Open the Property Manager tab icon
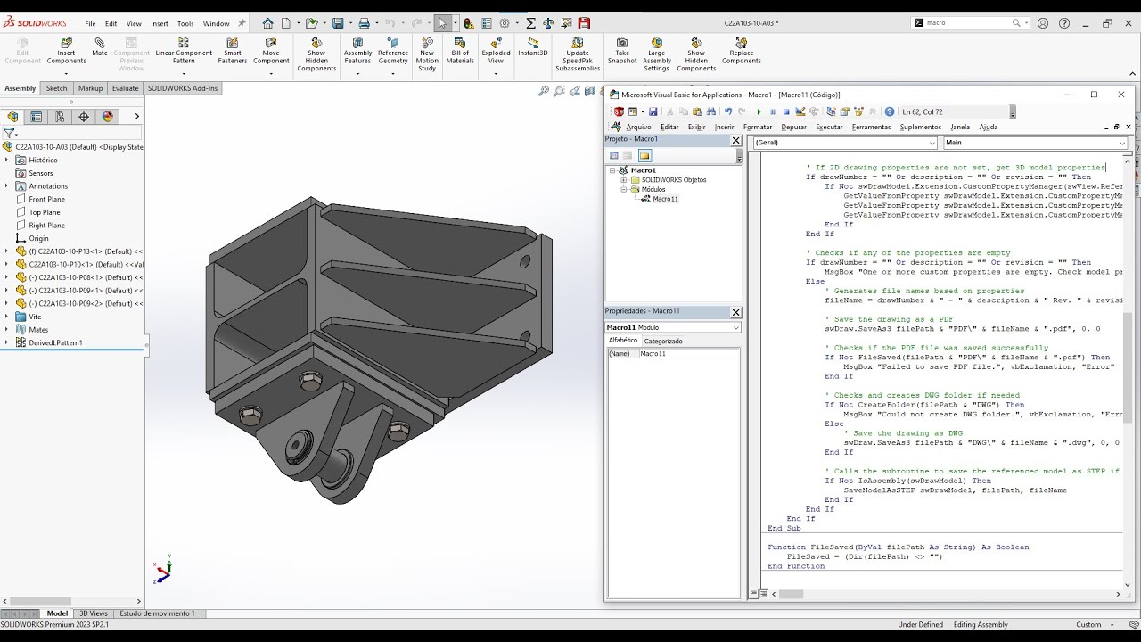The height and width of the screenshot is (642, 1141). click(36, 117)
